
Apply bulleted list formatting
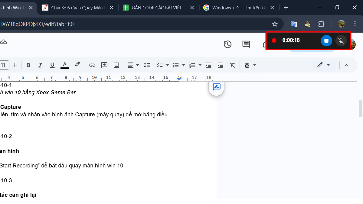tap(176, 65)
